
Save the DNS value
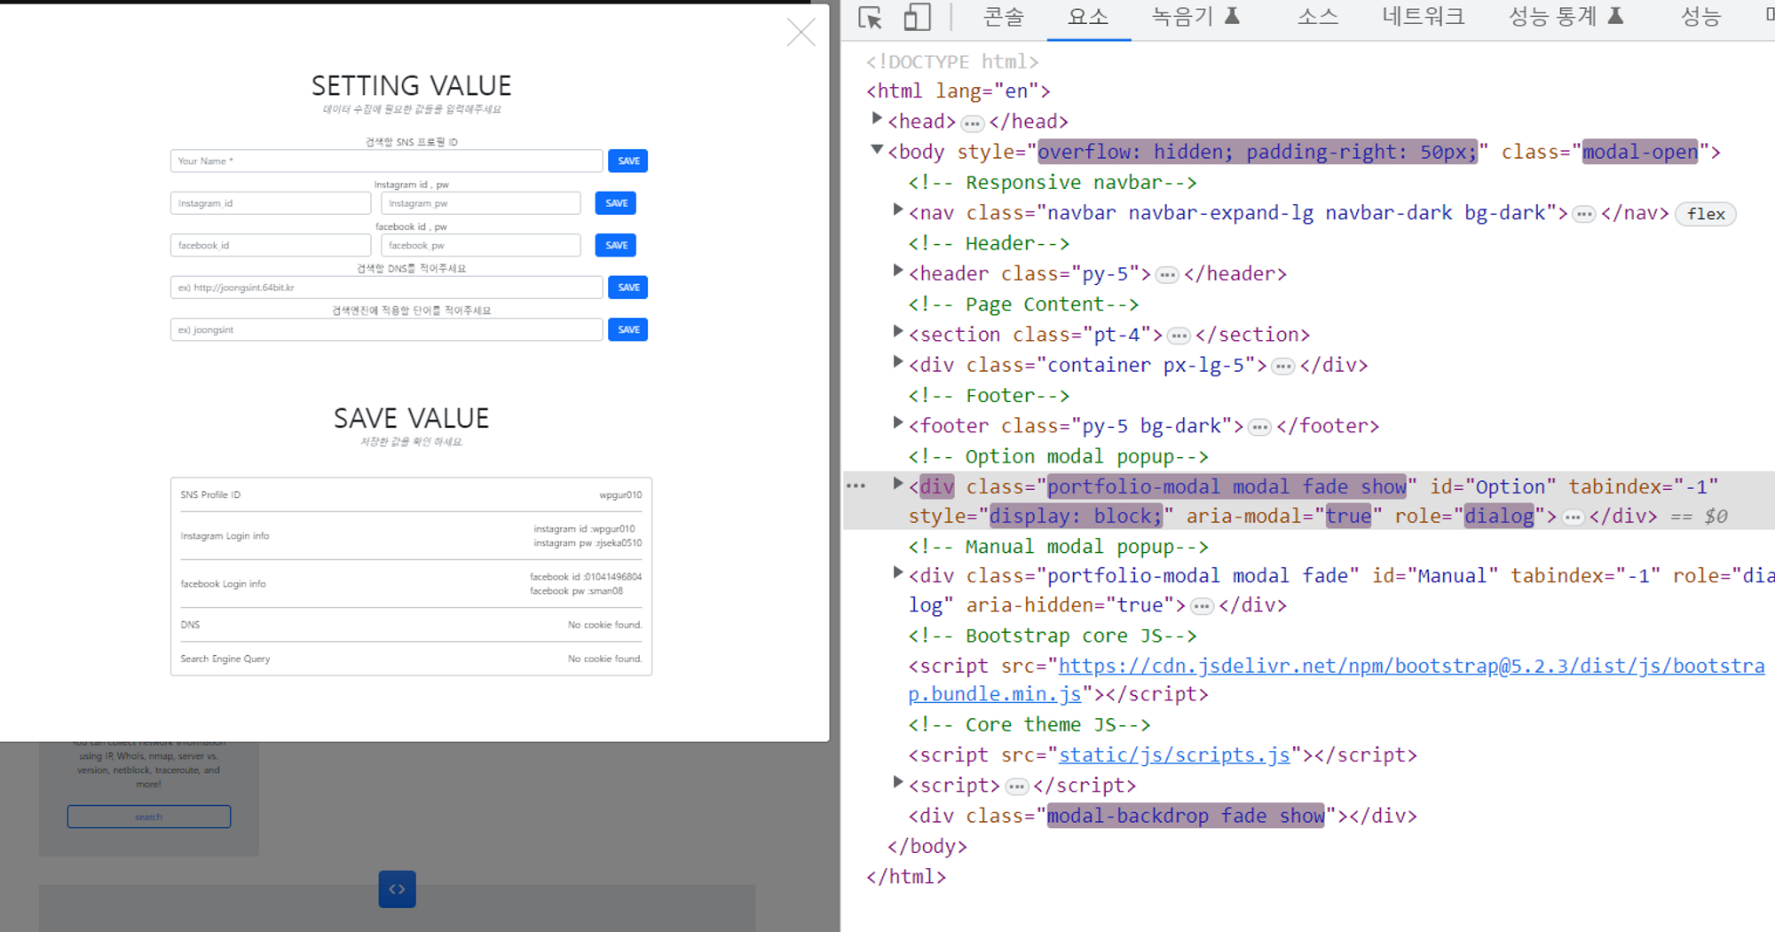[627, 288]
